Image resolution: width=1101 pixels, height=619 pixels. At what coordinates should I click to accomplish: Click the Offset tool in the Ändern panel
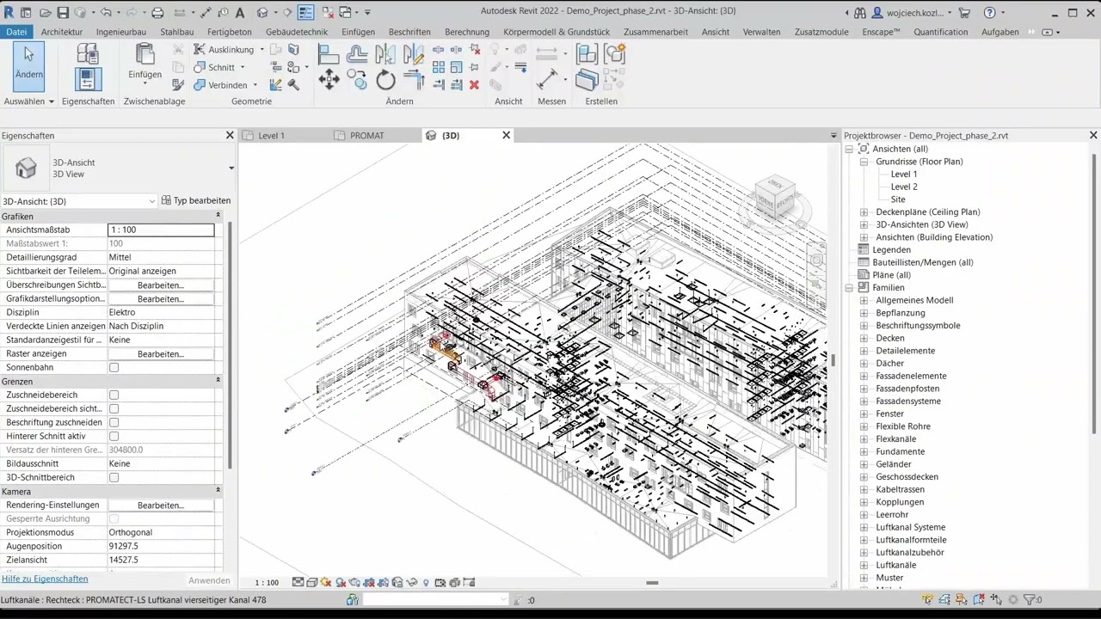coord(357,54)
